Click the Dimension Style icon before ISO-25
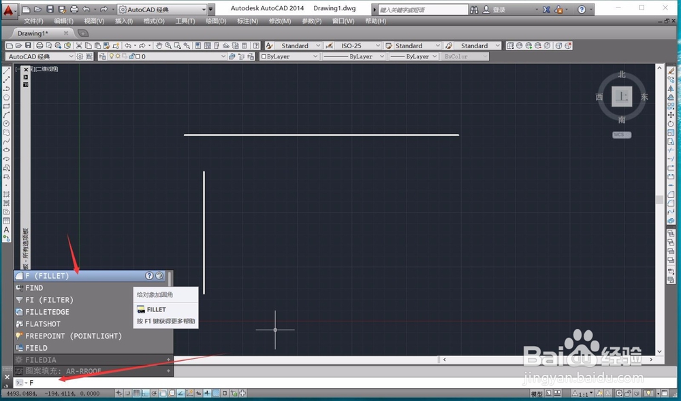681x401 pixels. coord(329,46)
